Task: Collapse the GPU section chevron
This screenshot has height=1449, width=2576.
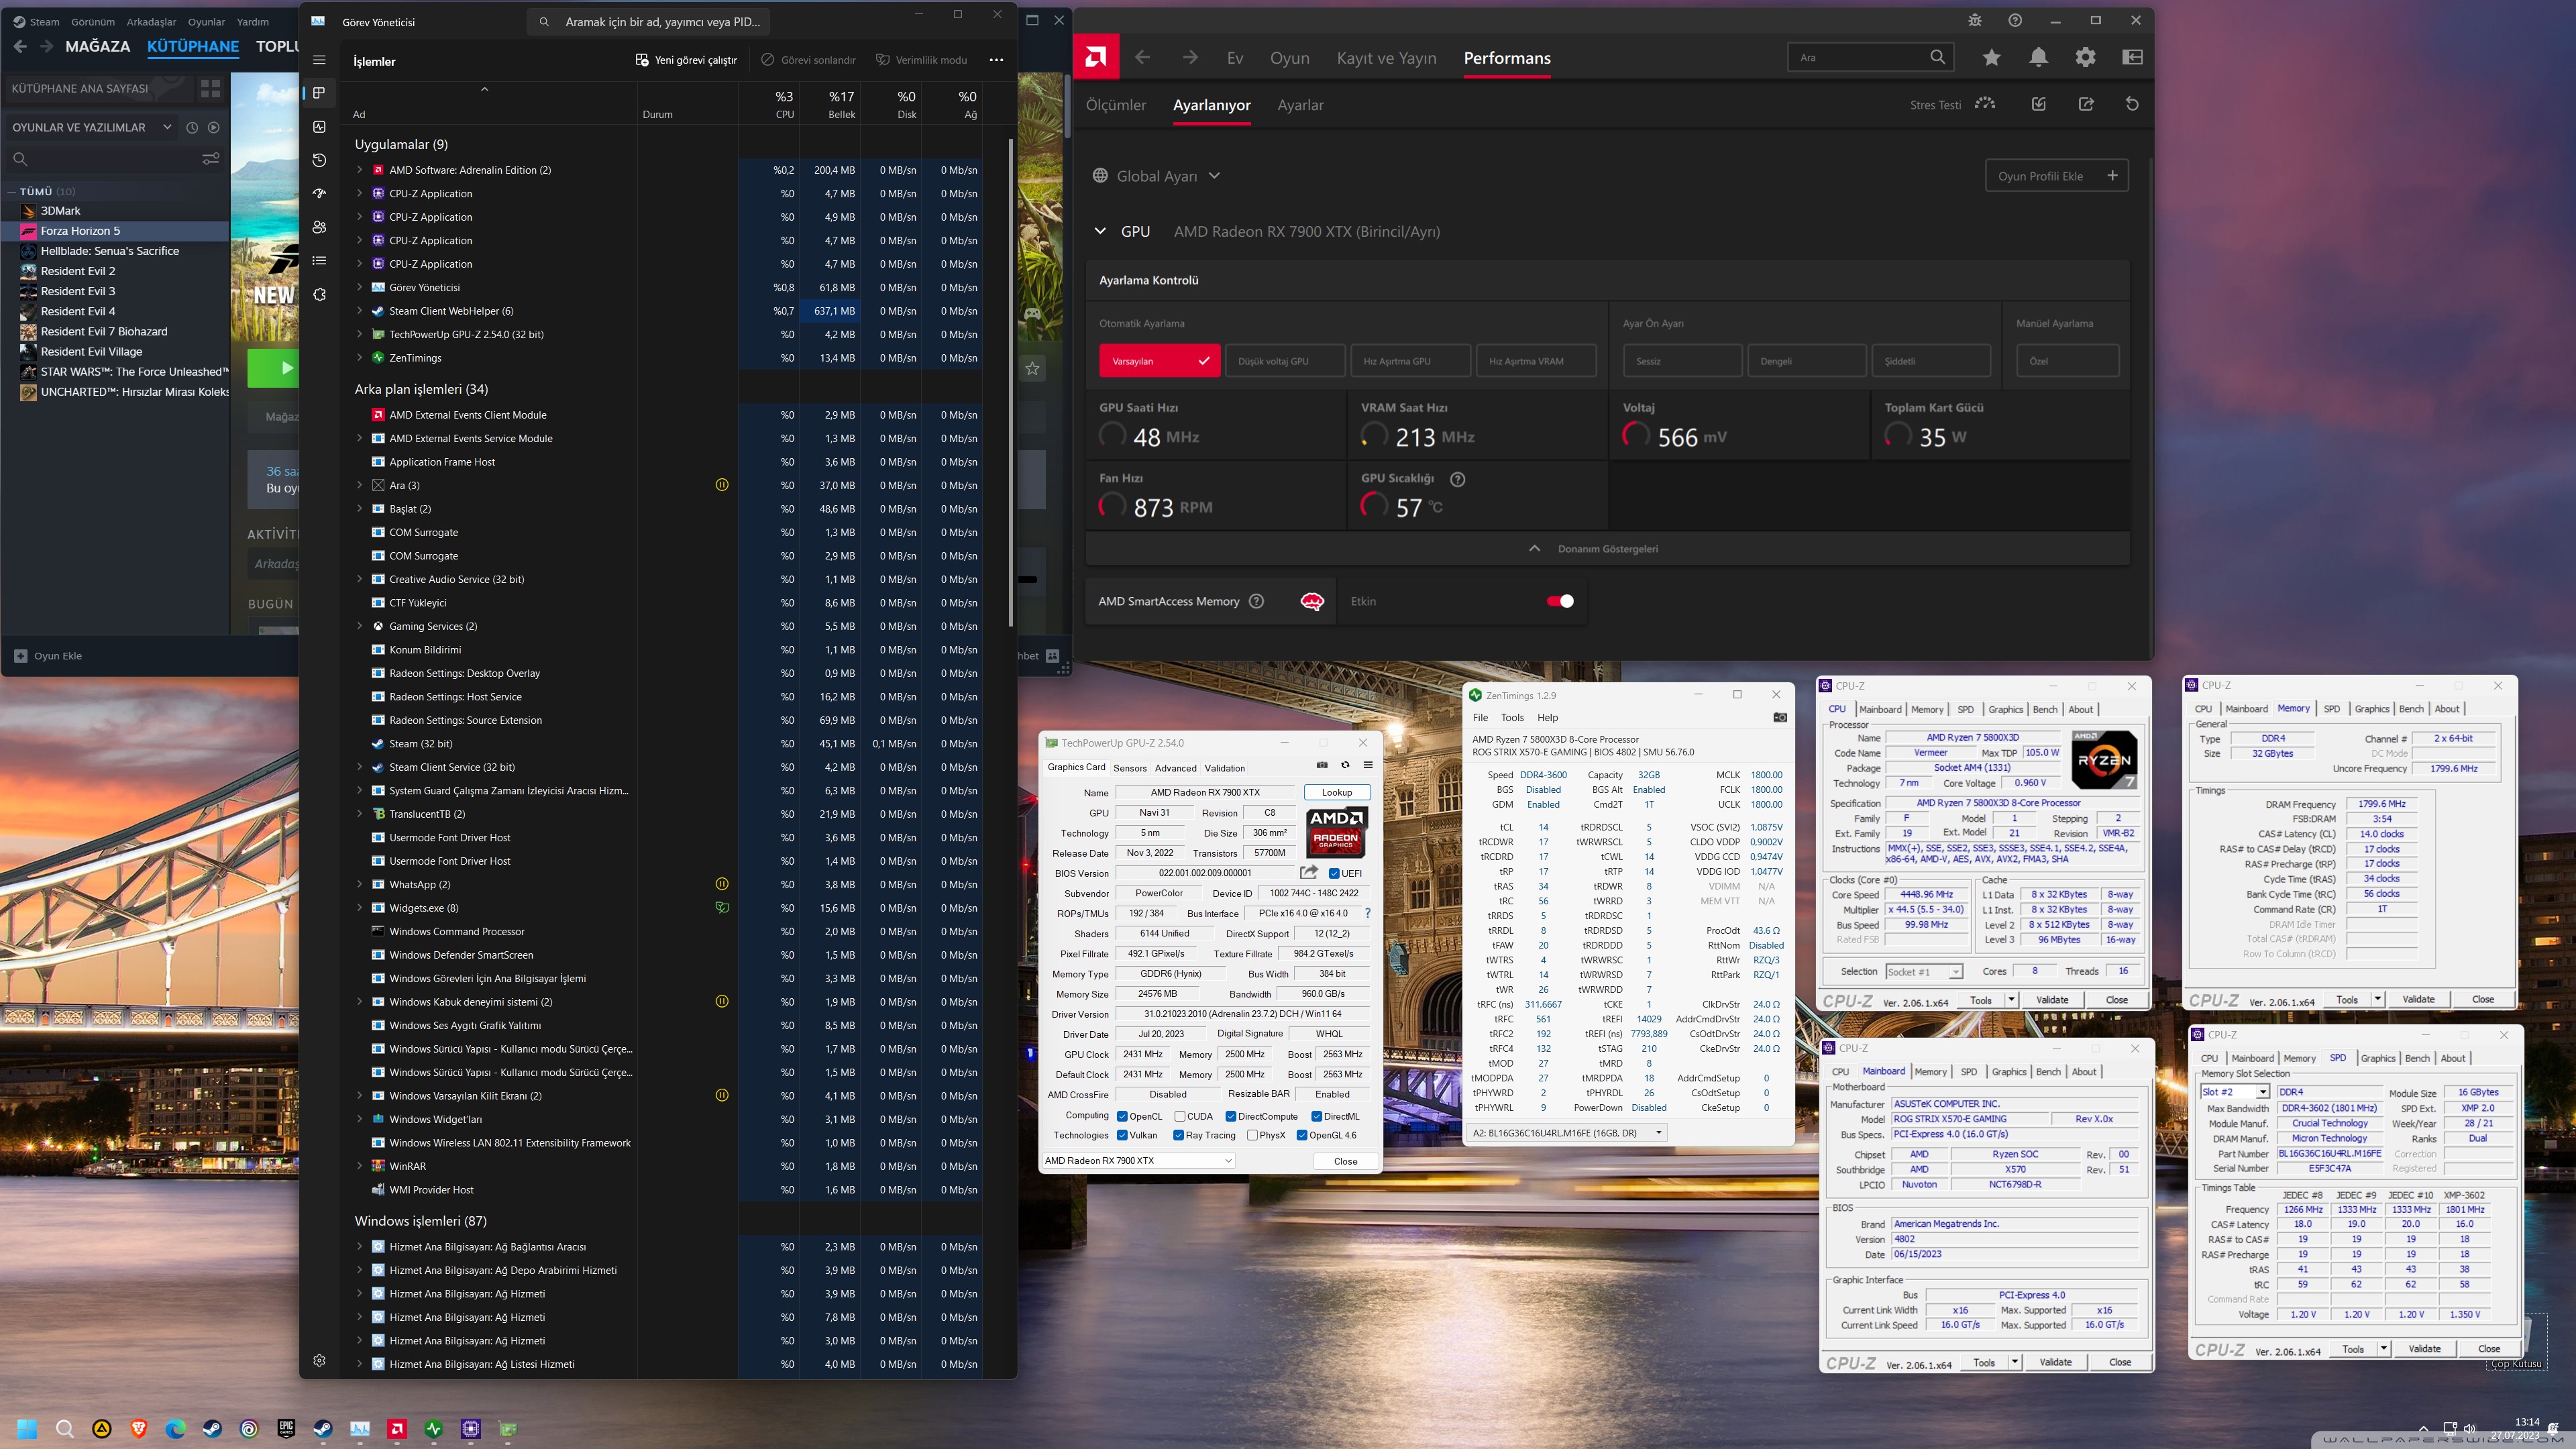Action: pos(1100,231)
